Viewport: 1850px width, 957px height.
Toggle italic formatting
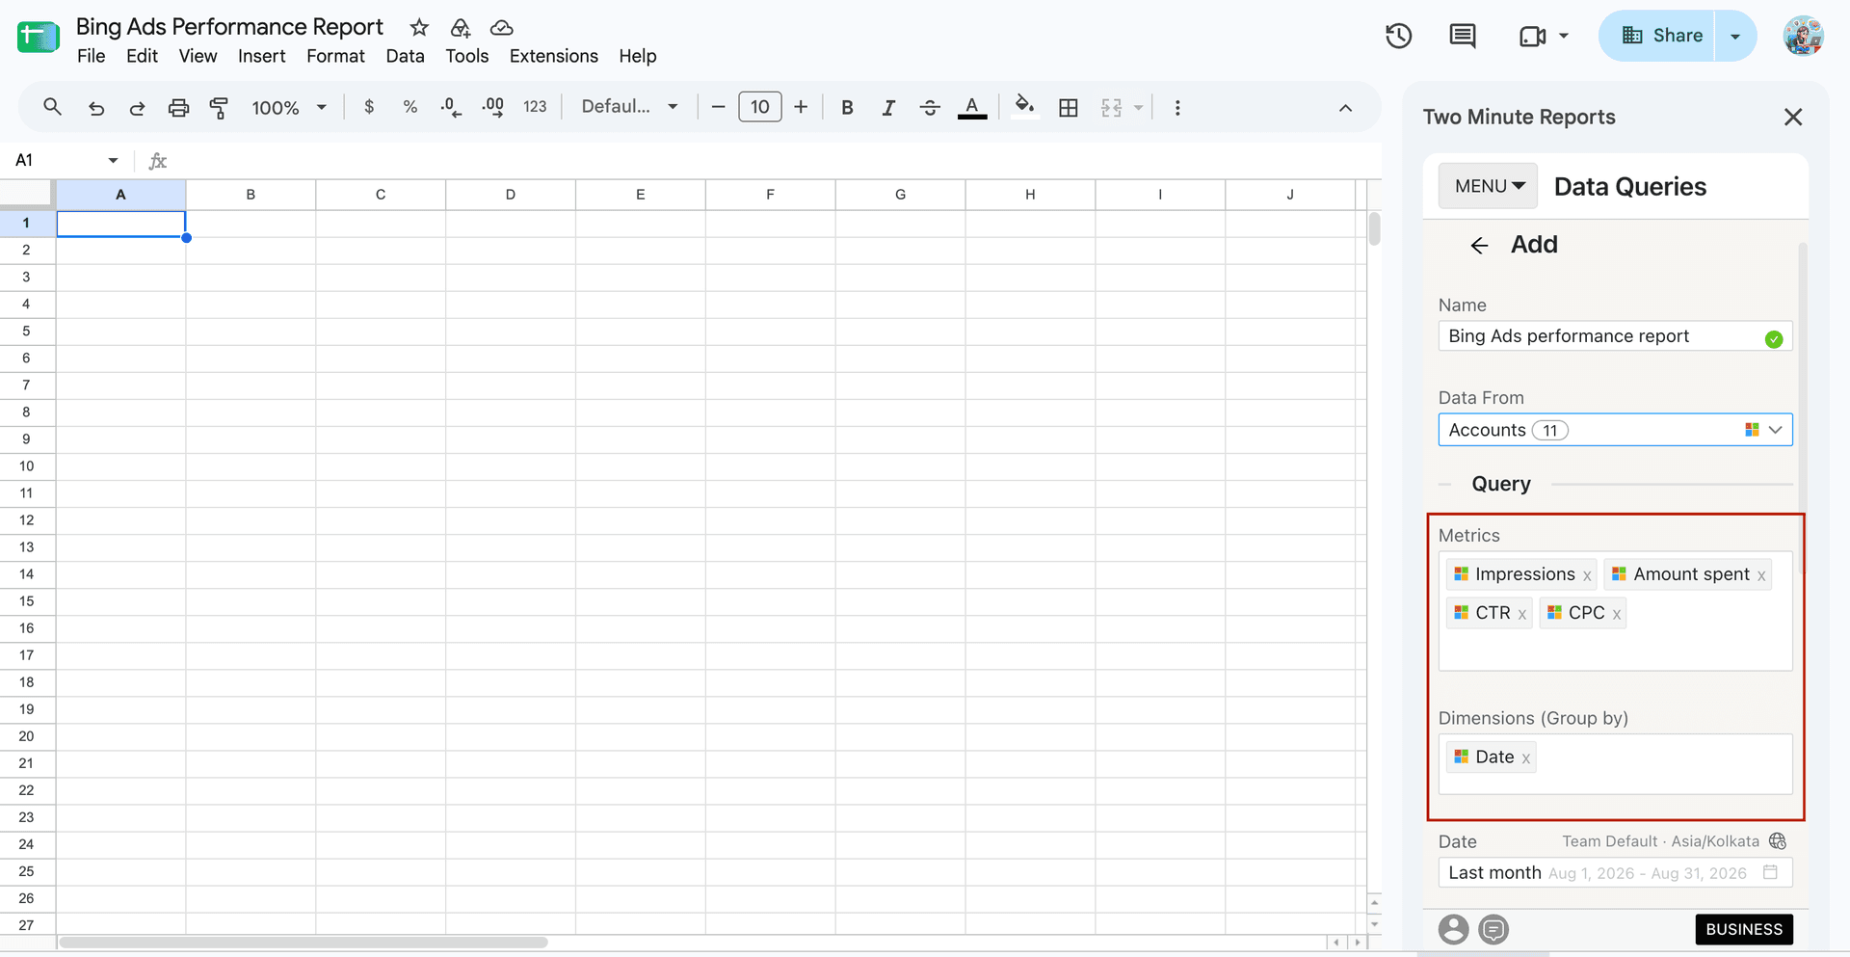pyautogui.click(x=888, y=108)
